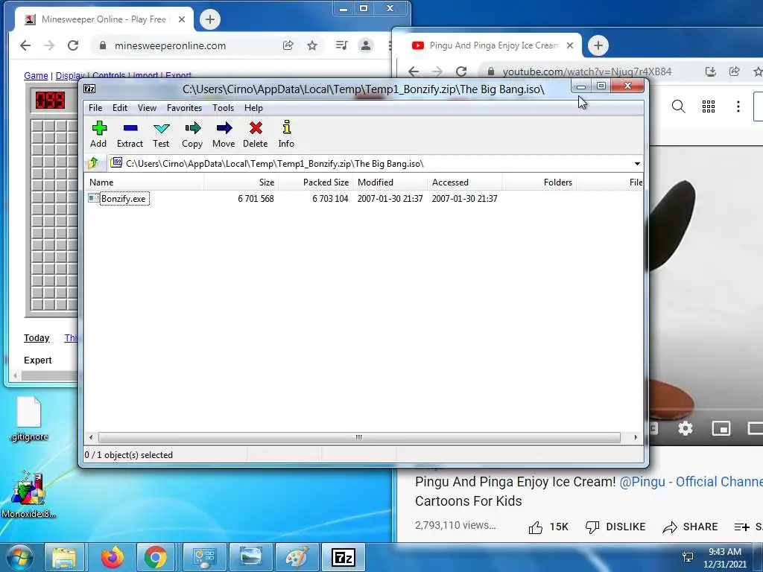Screen dimensions: 763x572
Task: Open the Favorites menu
Action: click(184, 108)
